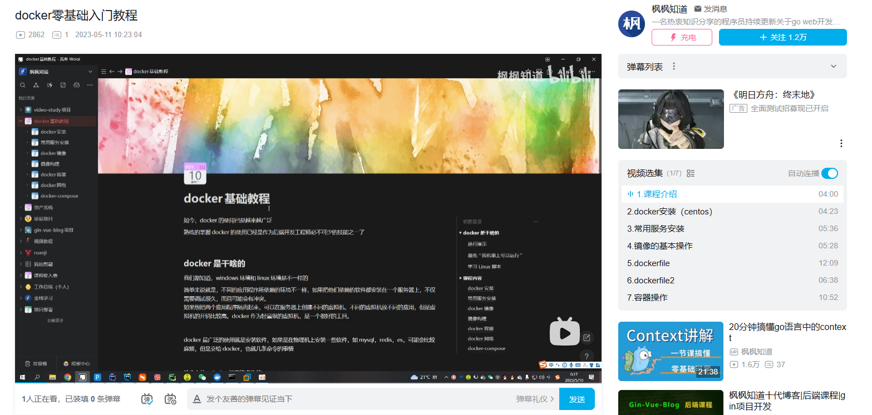Open the ad's three-dot more options menu
Screen dimensions: 872x415
(x=841, y=143)
